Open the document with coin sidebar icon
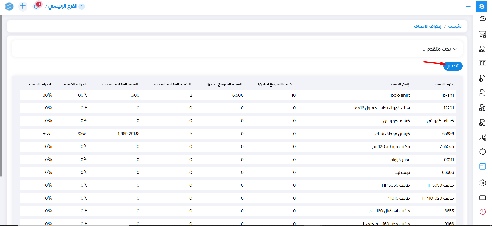492x226 pixels. point(482,78)
